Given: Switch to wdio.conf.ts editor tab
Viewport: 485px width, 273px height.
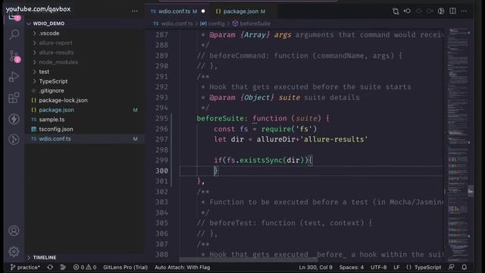Looking at the screenshot, I should [174, 11].
